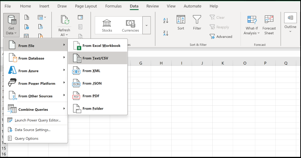Select column P header
The height and width of the screenshot is (158, 301).
point(265,63)
